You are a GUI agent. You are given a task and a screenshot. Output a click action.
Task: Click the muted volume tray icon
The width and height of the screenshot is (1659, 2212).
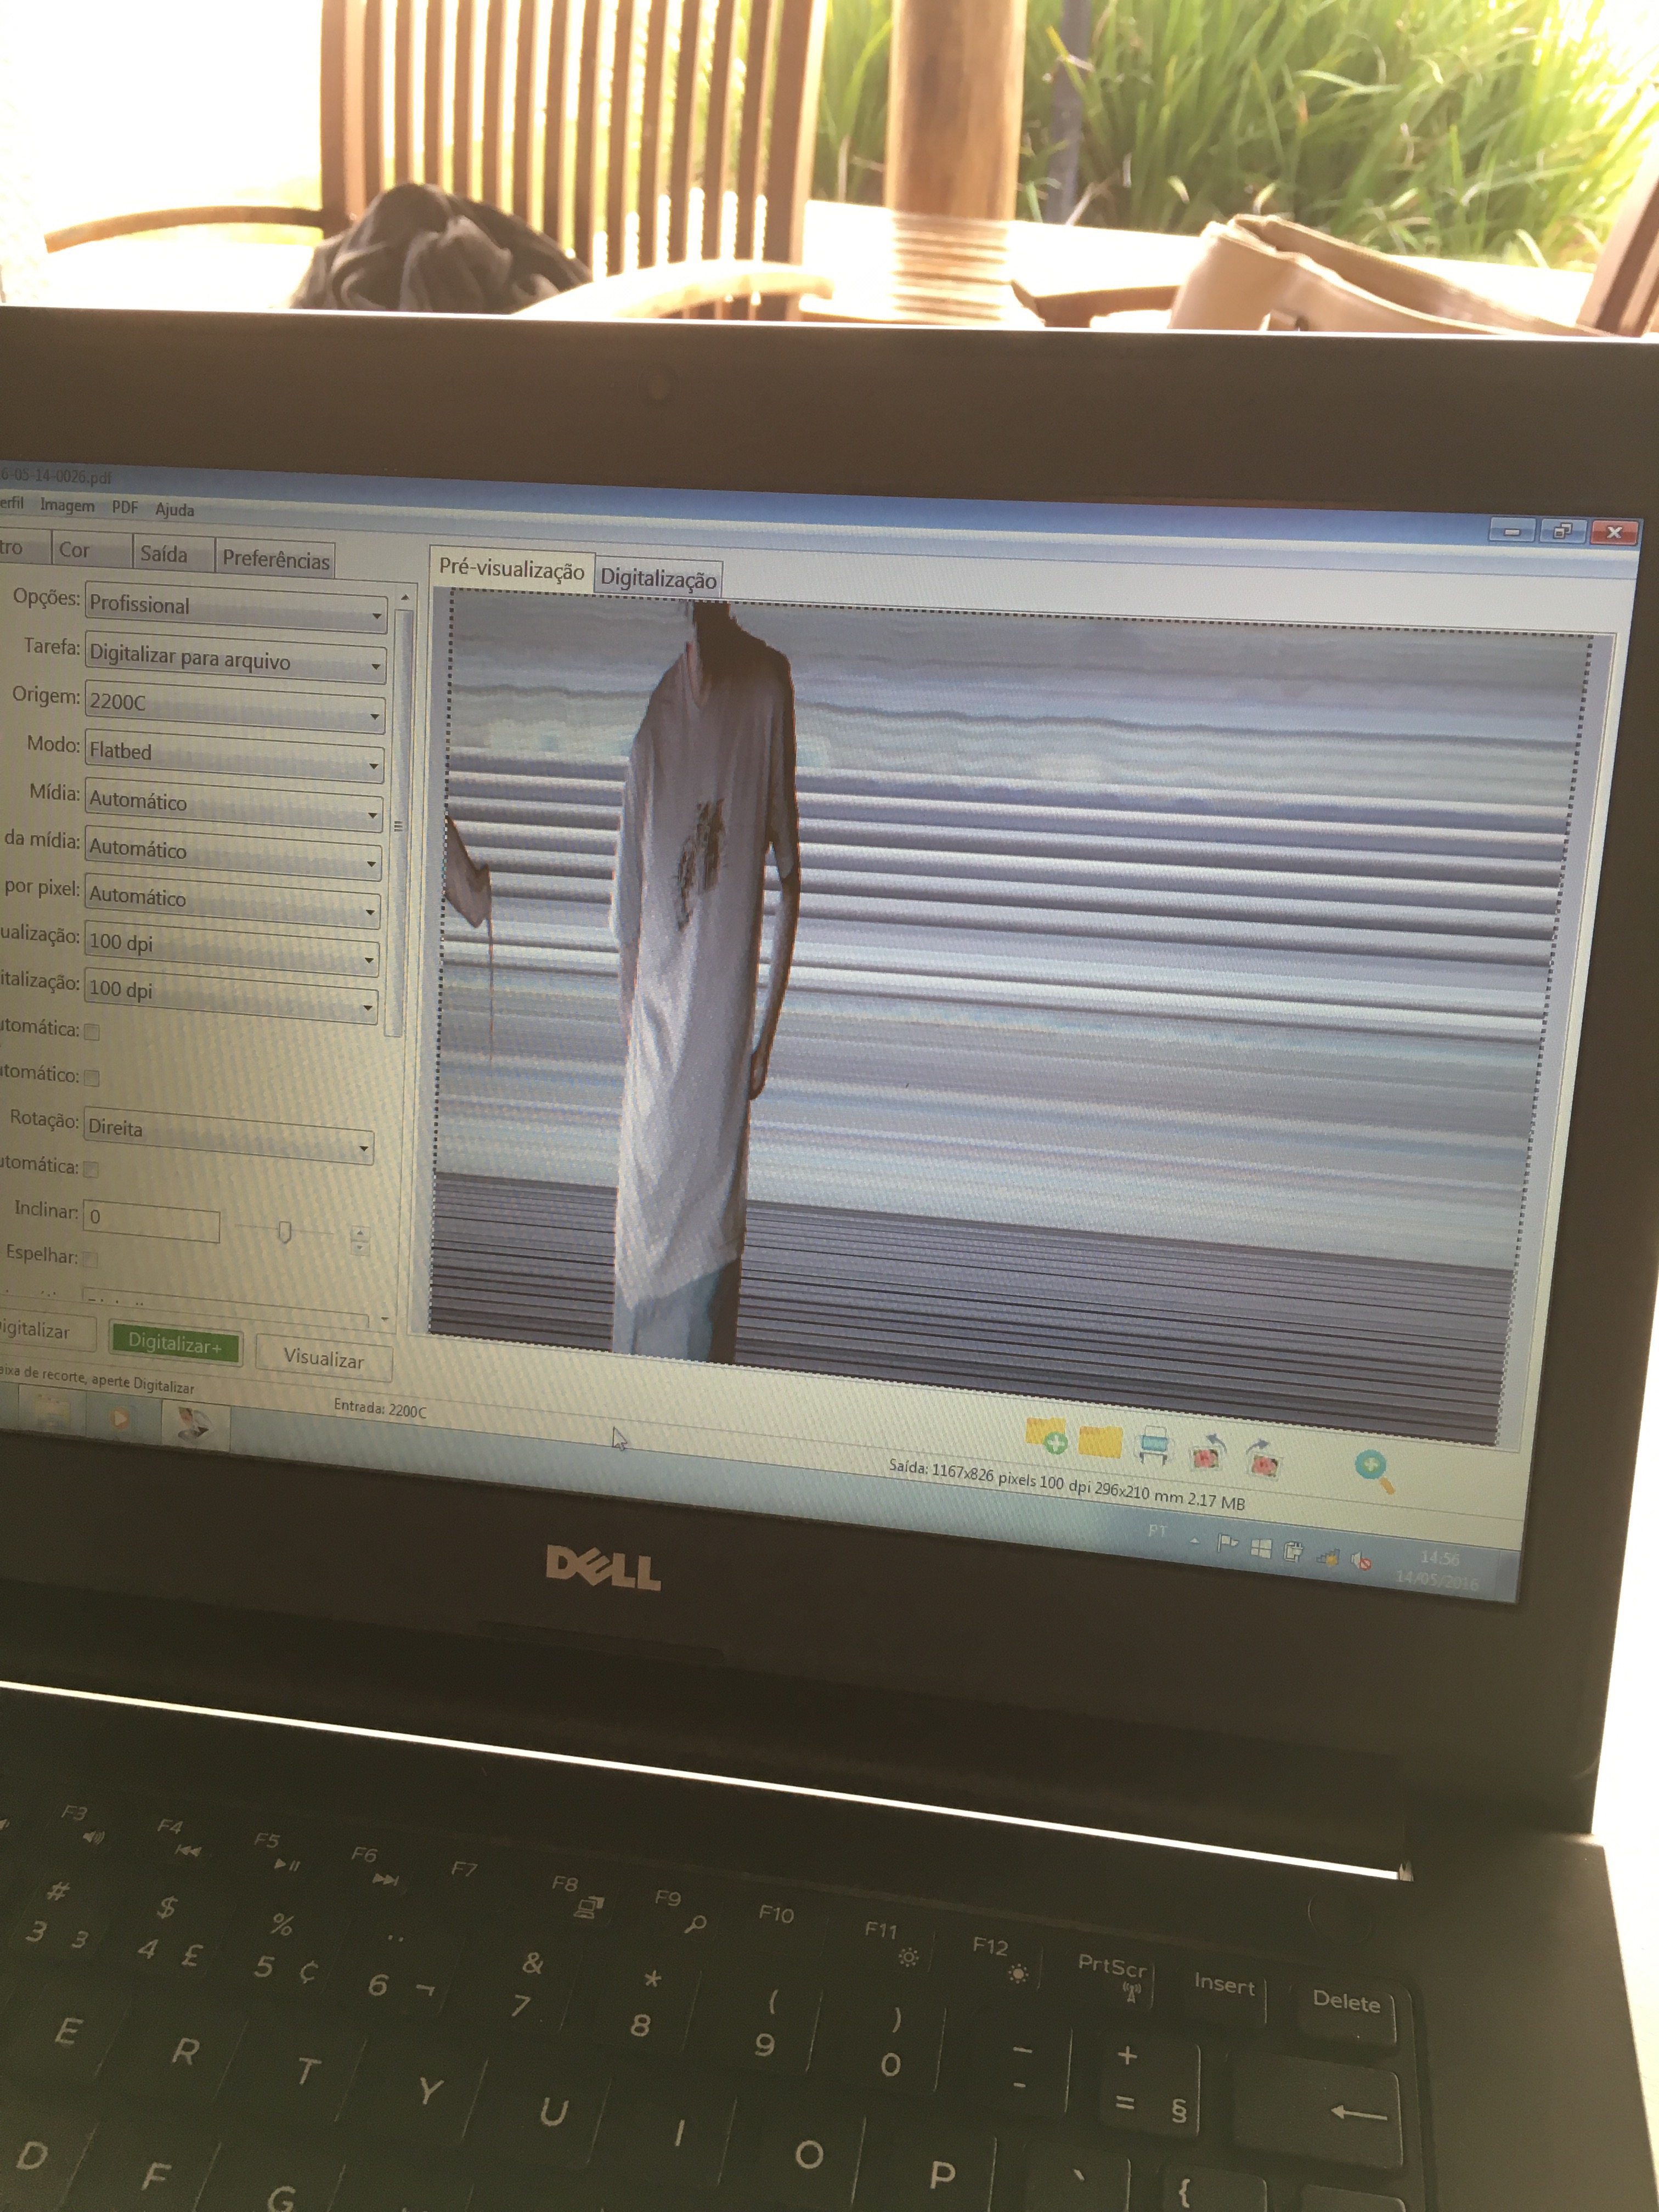click(1360, 1560)
